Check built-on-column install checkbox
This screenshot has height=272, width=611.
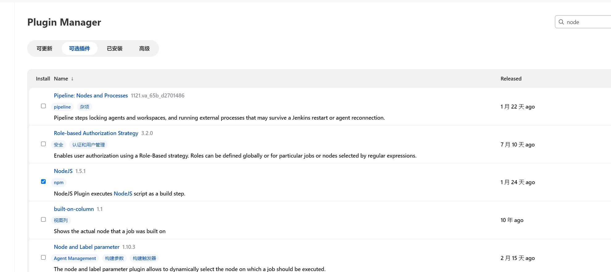coord(44,220)
